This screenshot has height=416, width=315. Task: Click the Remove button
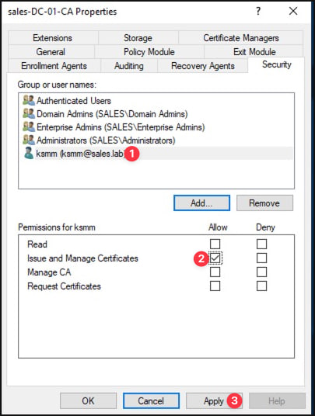[264, 203]
